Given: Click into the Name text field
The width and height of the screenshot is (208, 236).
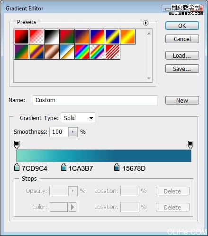Looking at the screenshot, I should (x=95, y=100).
